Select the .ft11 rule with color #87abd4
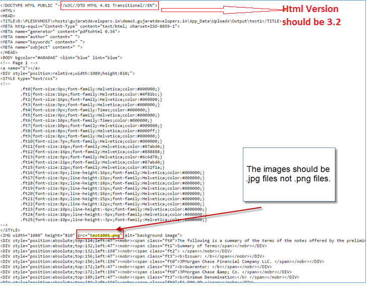Screen dimensions: 385x300 pos(93,146)
